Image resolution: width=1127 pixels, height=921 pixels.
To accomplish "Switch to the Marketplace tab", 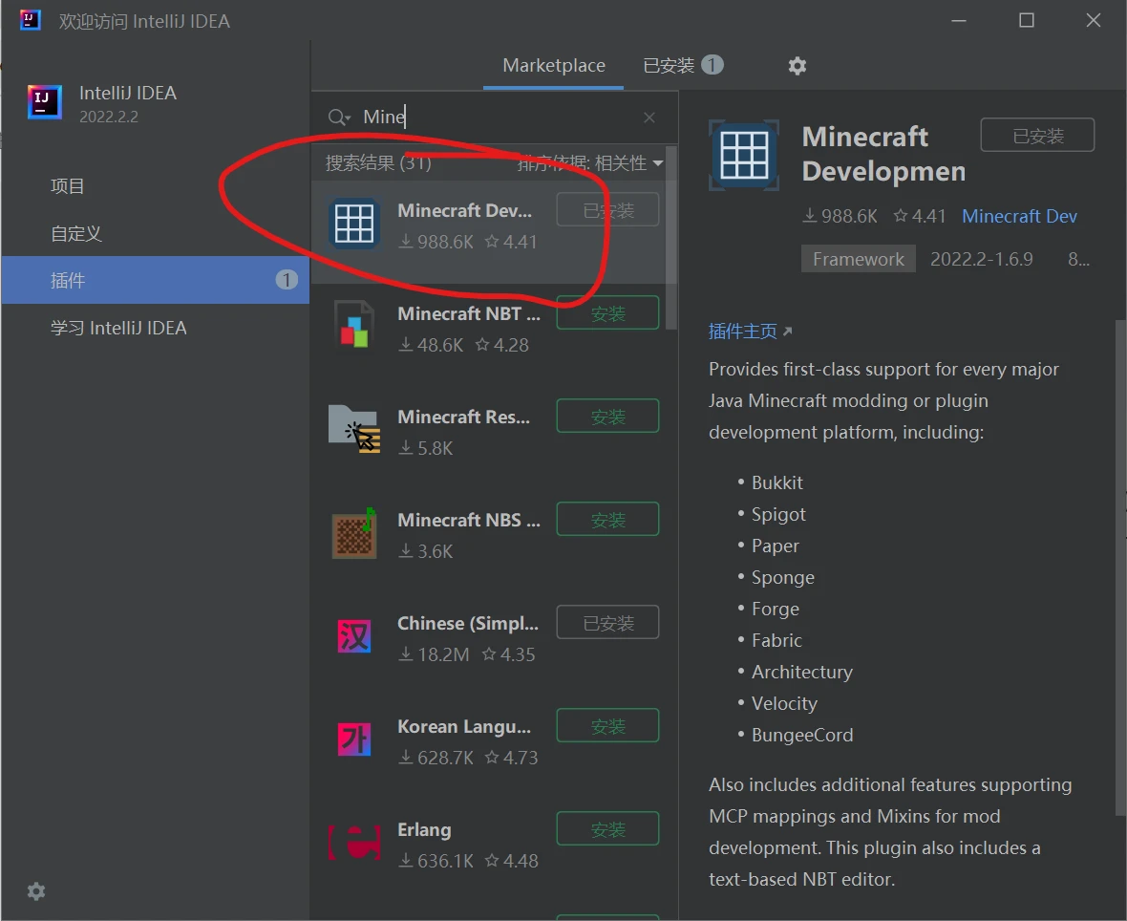I will [553, 65].
